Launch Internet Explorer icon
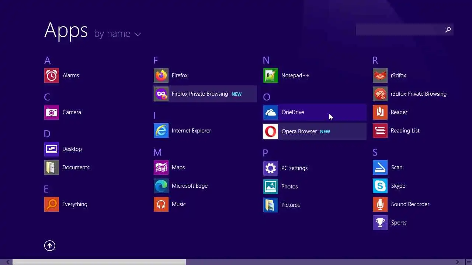Screen dimensions: 472x265 pos(161,131)
